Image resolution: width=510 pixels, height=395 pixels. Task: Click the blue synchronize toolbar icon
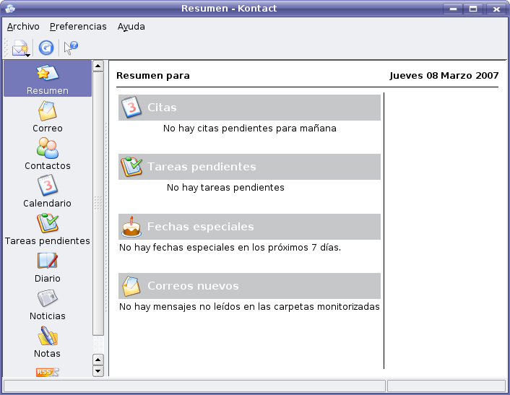tap(46, 48)
